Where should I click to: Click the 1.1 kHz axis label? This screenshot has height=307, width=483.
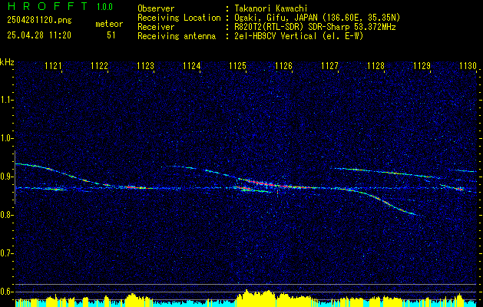6,100
